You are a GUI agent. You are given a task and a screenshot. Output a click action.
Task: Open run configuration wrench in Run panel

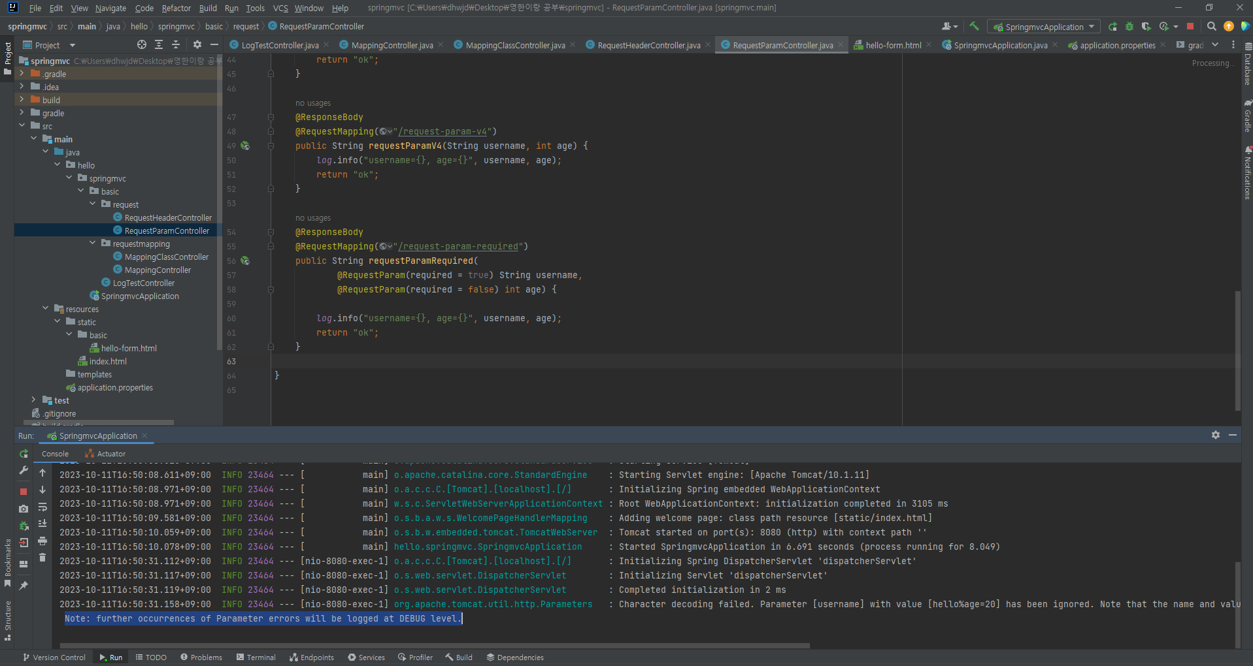pos(24,470)
